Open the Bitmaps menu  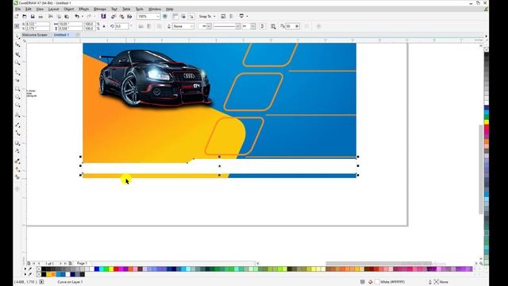point(100,9)
